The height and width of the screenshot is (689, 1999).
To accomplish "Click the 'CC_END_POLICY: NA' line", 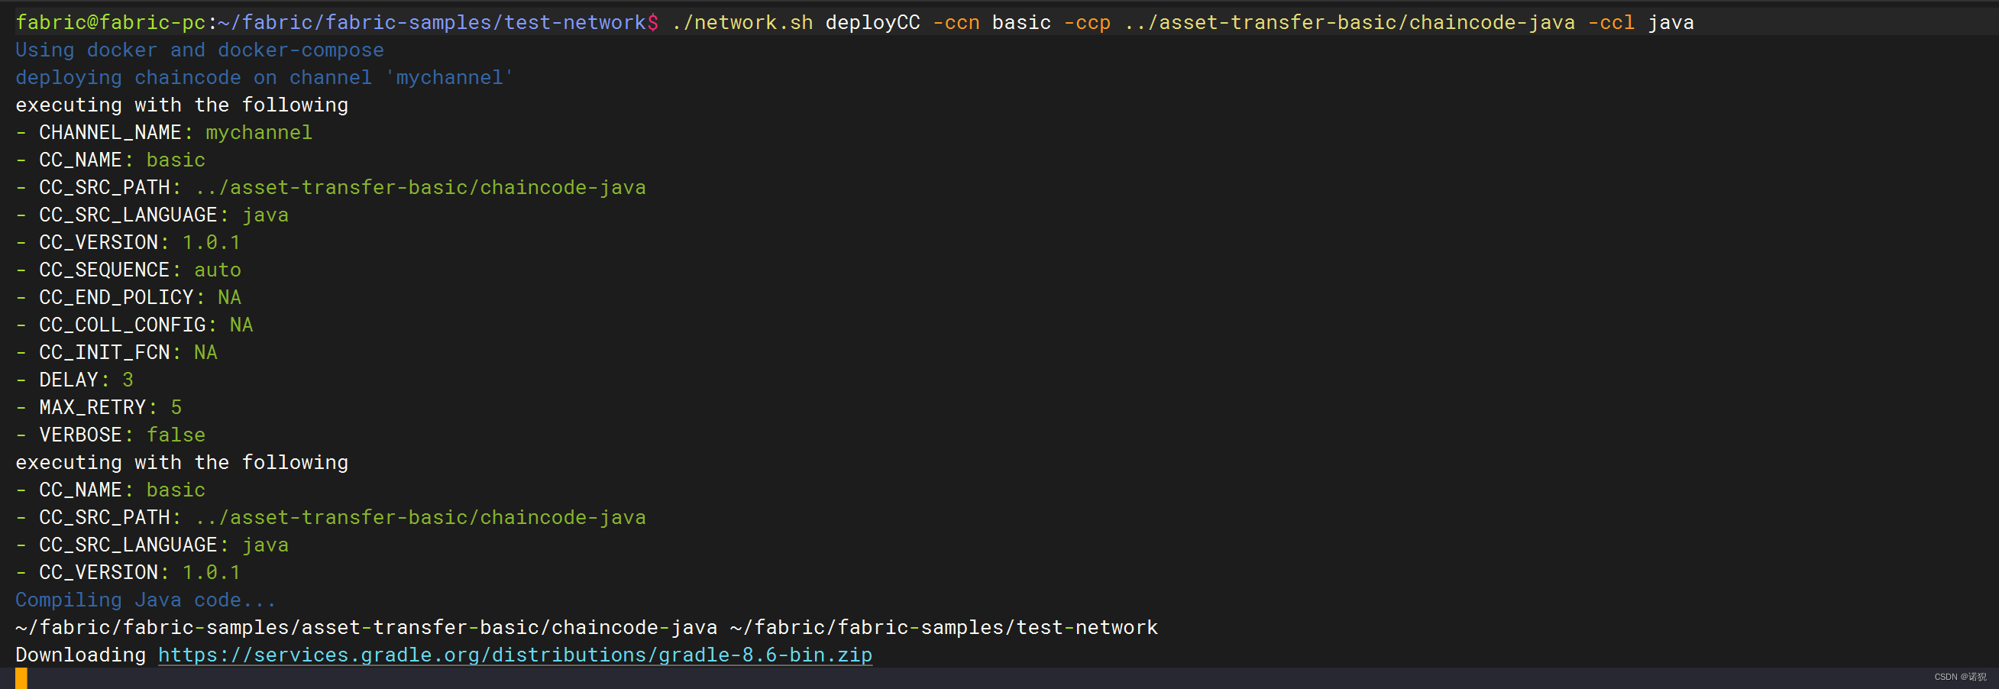I will (128, 297).
